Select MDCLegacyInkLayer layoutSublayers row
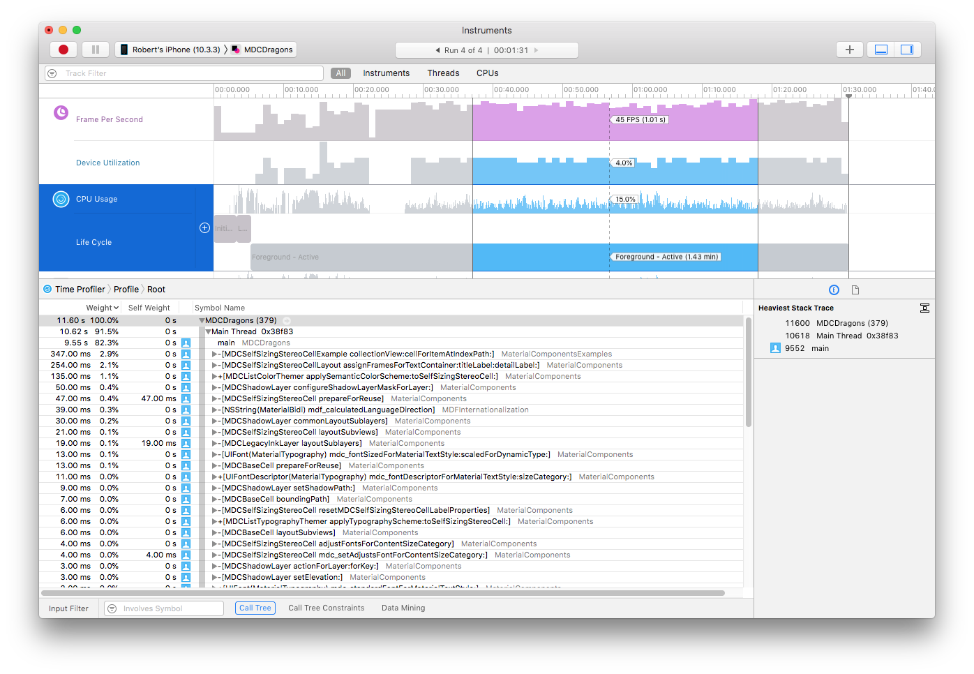This screenshot has height=674, width=974. point(391,443)
